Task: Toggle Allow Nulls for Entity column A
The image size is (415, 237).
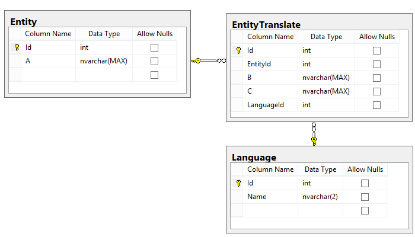Action: click(x=155, y=61)
